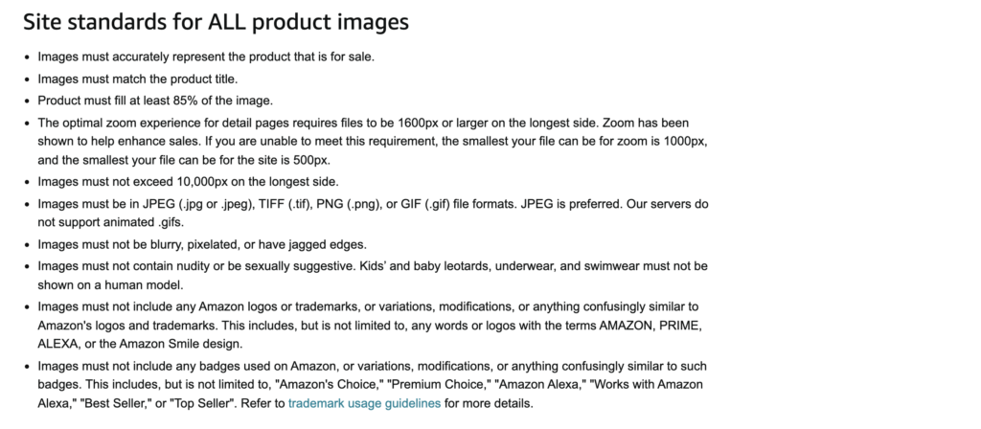Click the 'Images must match the product title' line
This screenshot has height=429, width=981.
pos(137,79)
